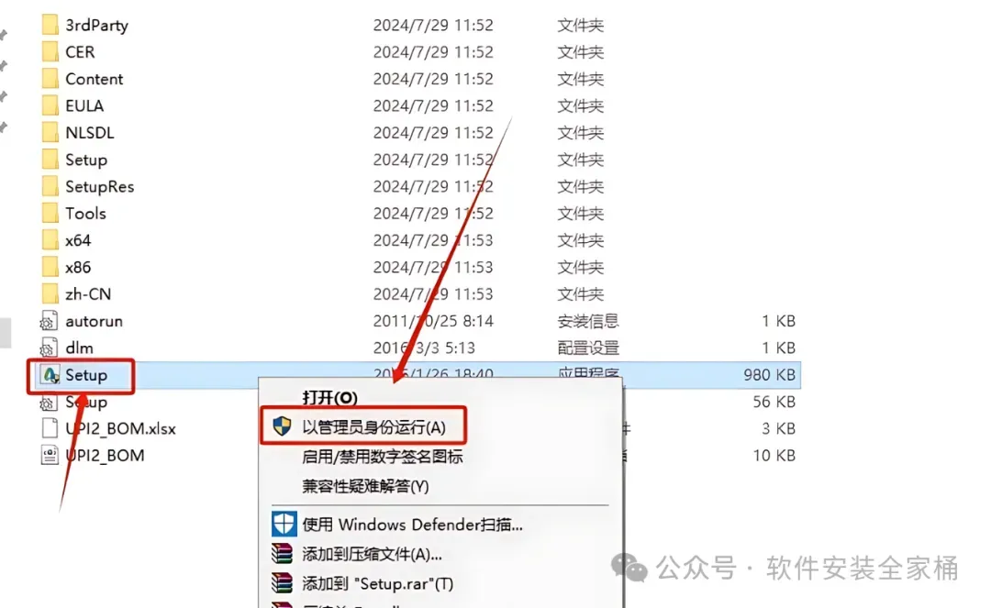Screen dimensions: 991x608
Task: Click the autorun setup information icon
Action: tap(50, 321)
